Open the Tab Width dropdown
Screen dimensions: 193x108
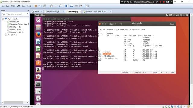140,72
